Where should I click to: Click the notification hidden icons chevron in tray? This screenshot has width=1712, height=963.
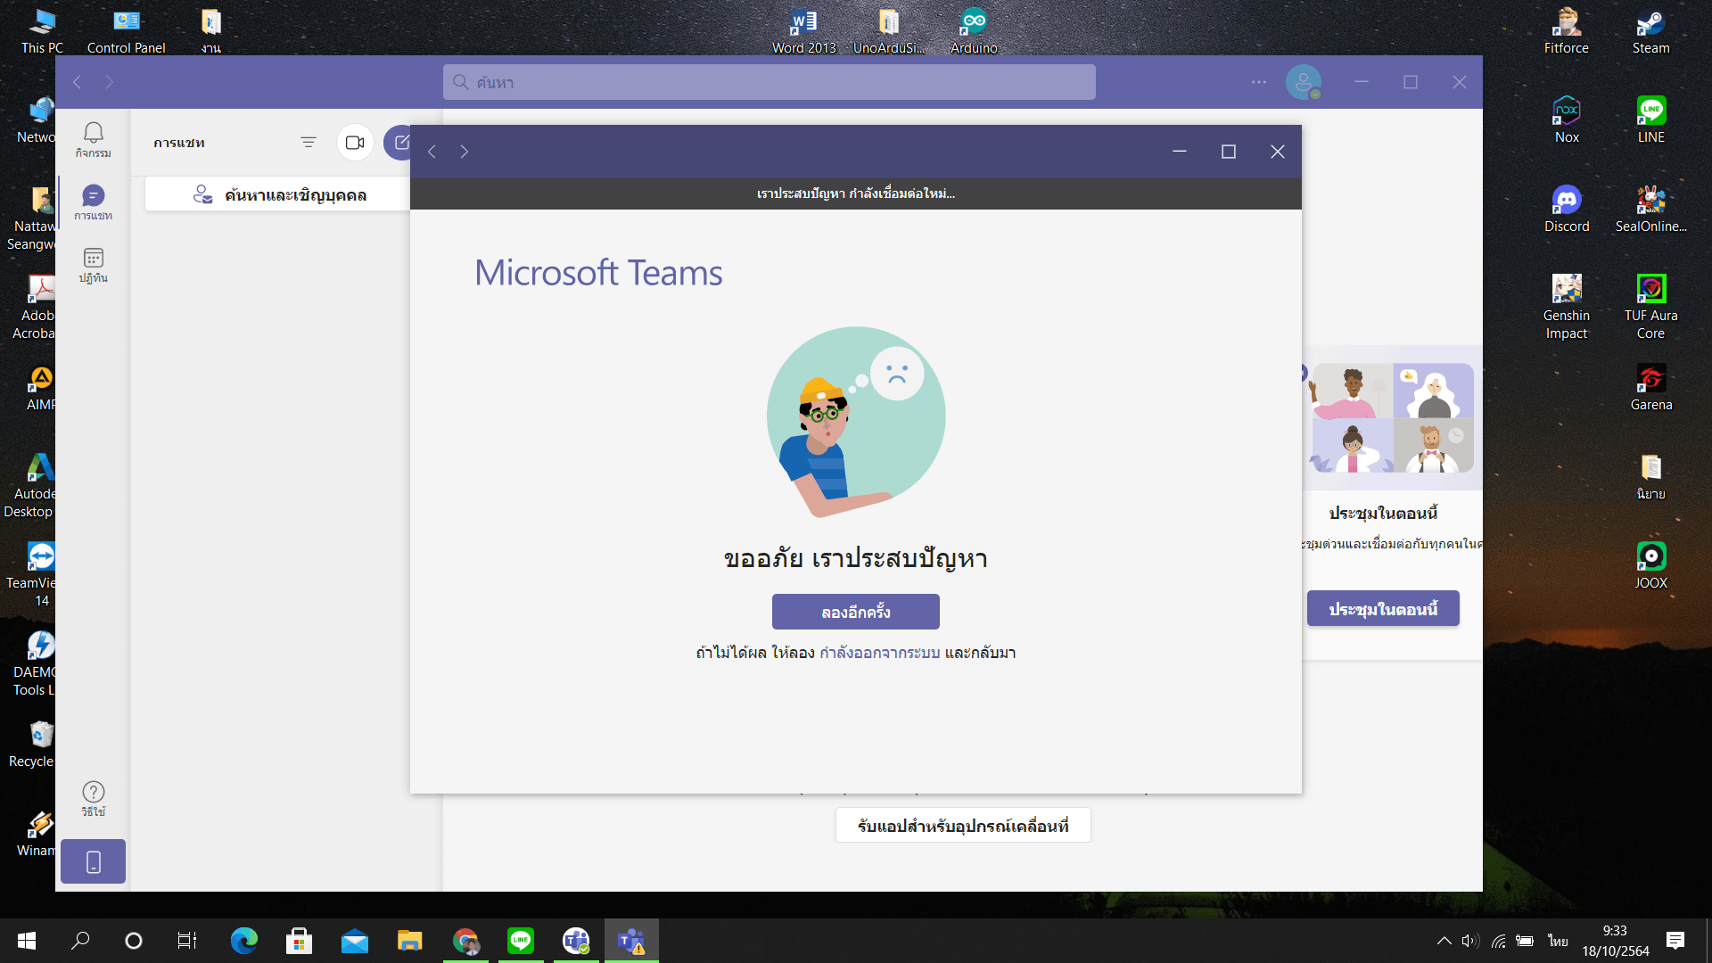point(1444,941)
